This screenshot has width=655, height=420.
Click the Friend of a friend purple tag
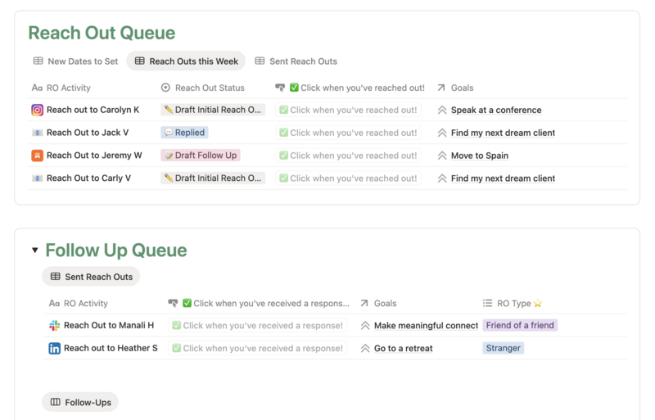520,325
